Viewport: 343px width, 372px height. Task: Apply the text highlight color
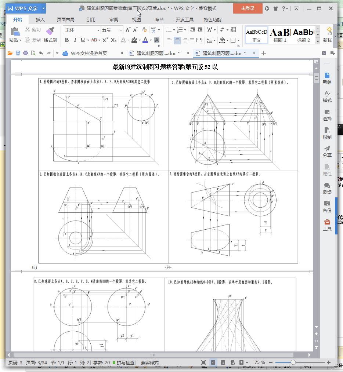click(x=134, y=40)
